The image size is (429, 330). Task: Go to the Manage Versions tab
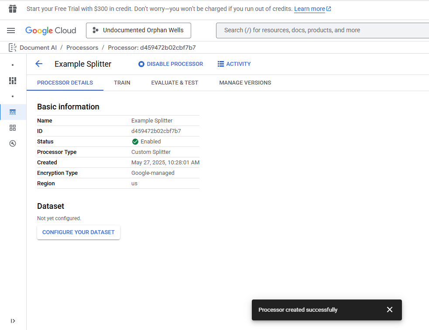point(245,83)
